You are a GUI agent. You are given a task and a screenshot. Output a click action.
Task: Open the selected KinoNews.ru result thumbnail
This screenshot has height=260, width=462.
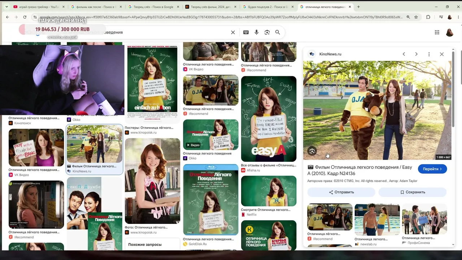click(x=95, y=144)
